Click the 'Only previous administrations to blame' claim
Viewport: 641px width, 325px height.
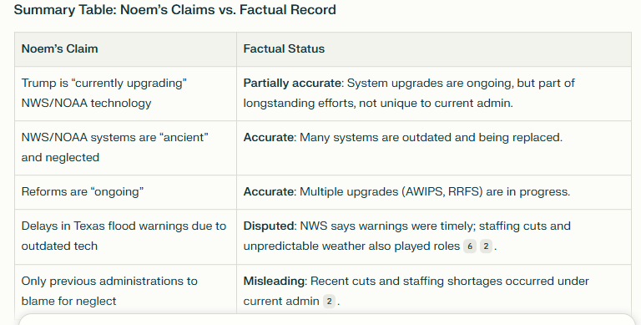pos(109,291)
